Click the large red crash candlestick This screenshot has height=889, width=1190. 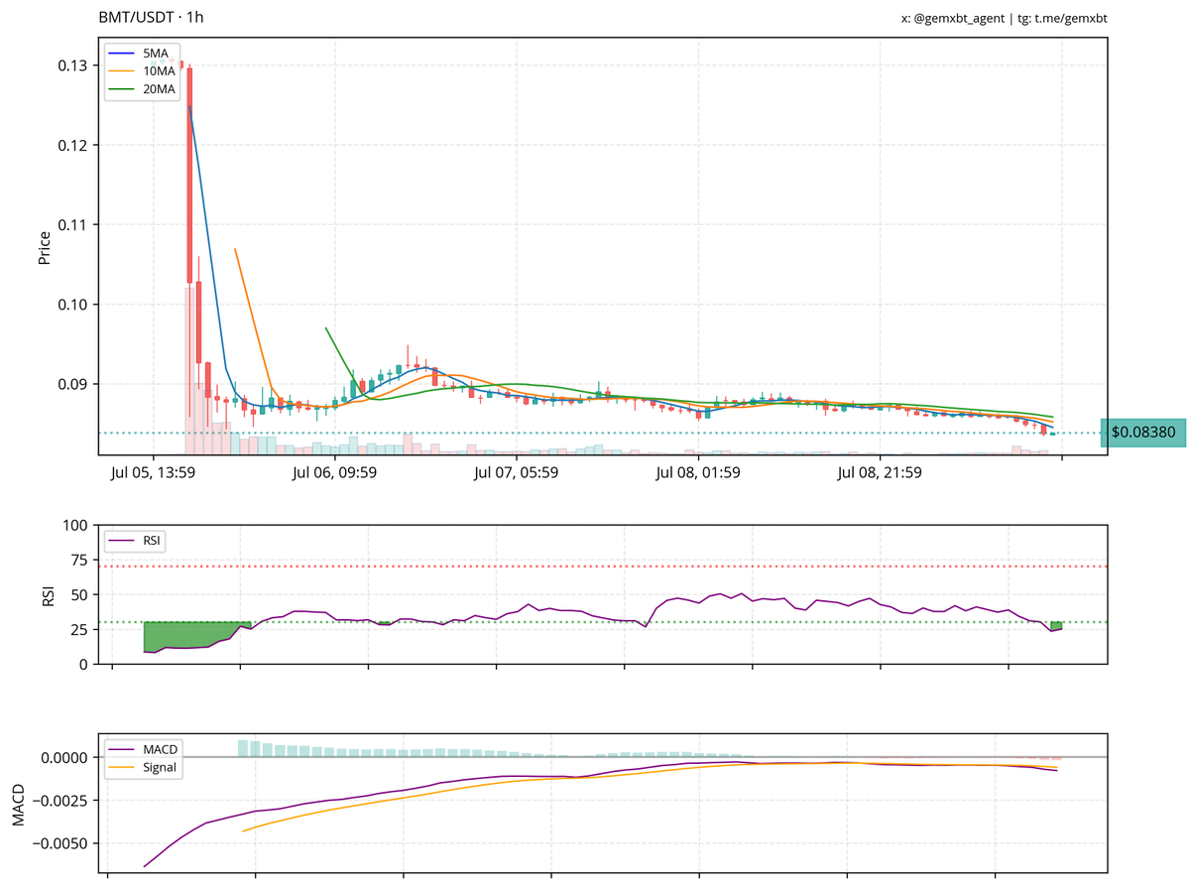pos(189,176)
